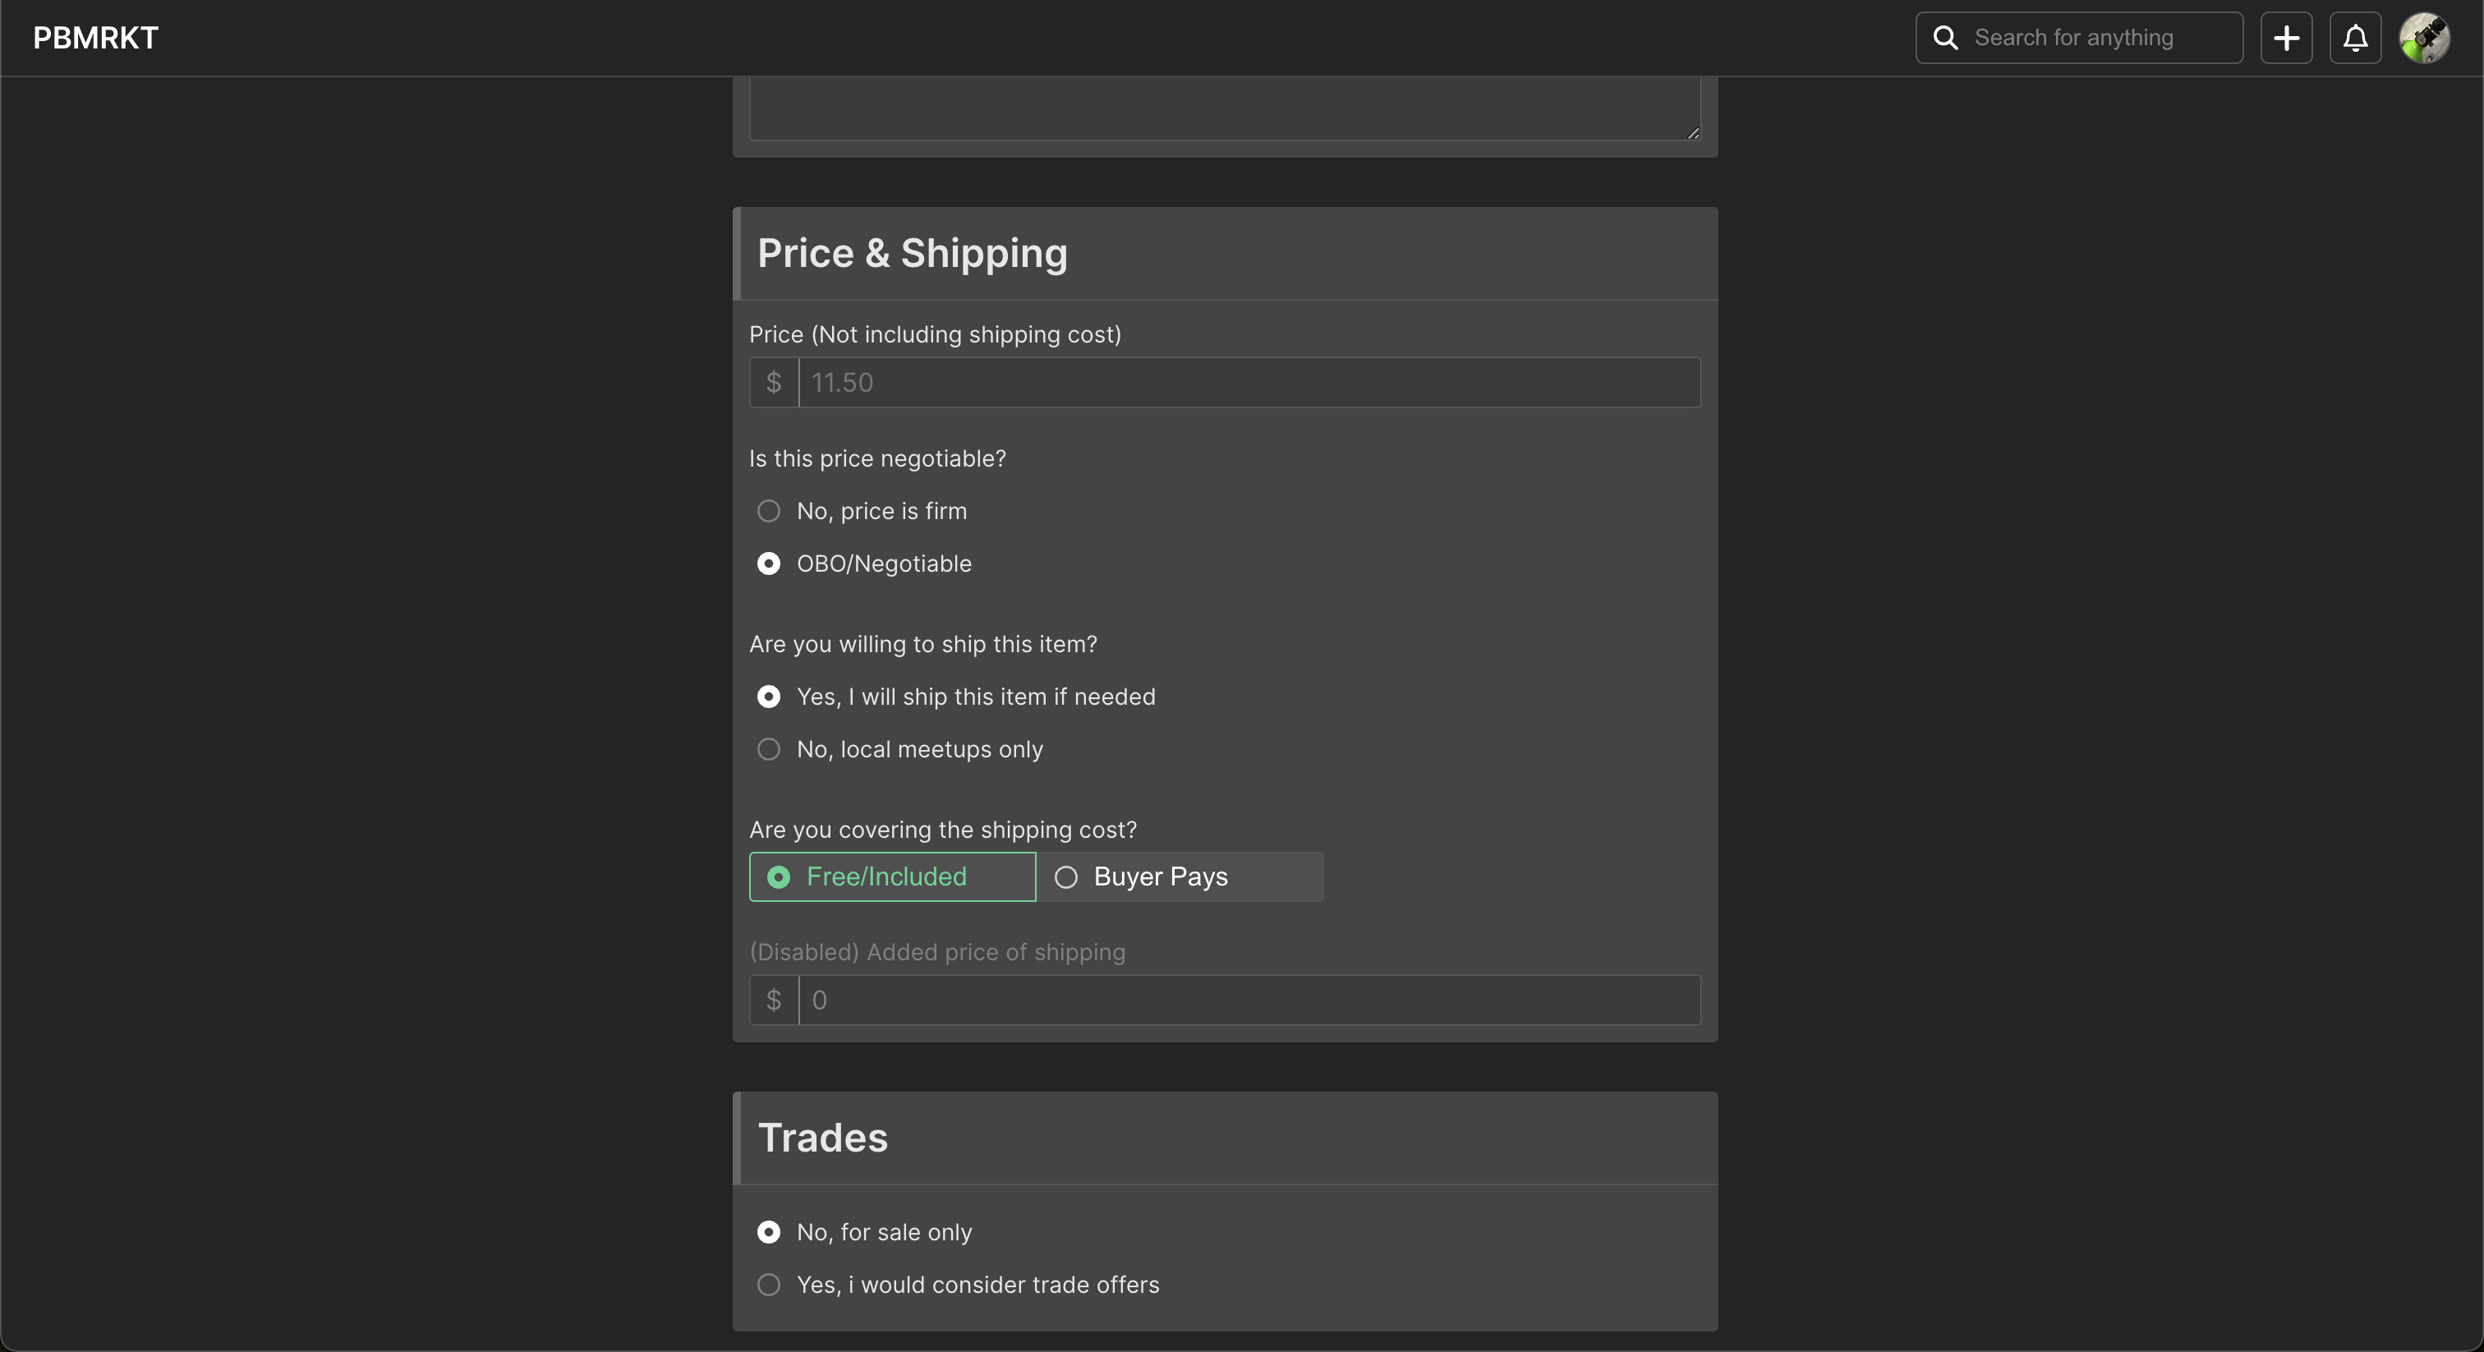The height and width of the screenshot is (1352, 2484).
Task: Click the Added price of shipping field
Action: [1249, 1000]
